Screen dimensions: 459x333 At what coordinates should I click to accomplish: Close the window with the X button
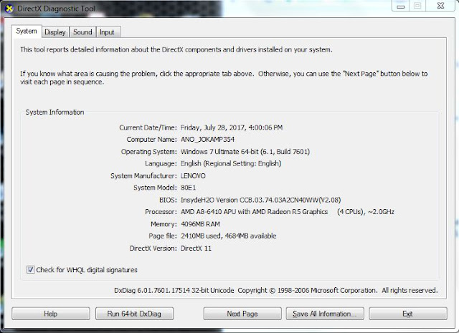click(440, 6)
